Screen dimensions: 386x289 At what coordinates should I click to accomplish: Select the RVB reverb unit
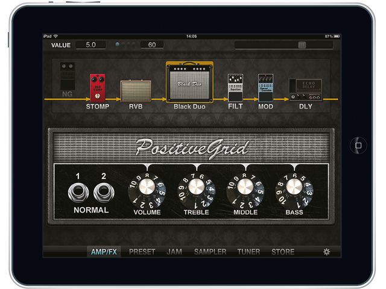pos(136,91)
